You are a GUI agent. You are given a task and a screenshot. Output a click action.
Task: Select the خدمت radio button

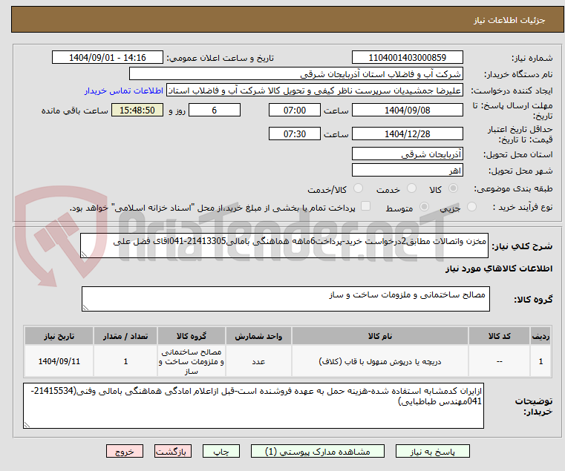pyautogui.click(x=411, y=188)
